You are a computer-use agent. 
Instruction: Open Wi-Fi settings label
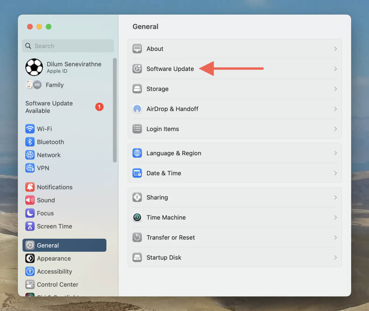tap(44, 129)
